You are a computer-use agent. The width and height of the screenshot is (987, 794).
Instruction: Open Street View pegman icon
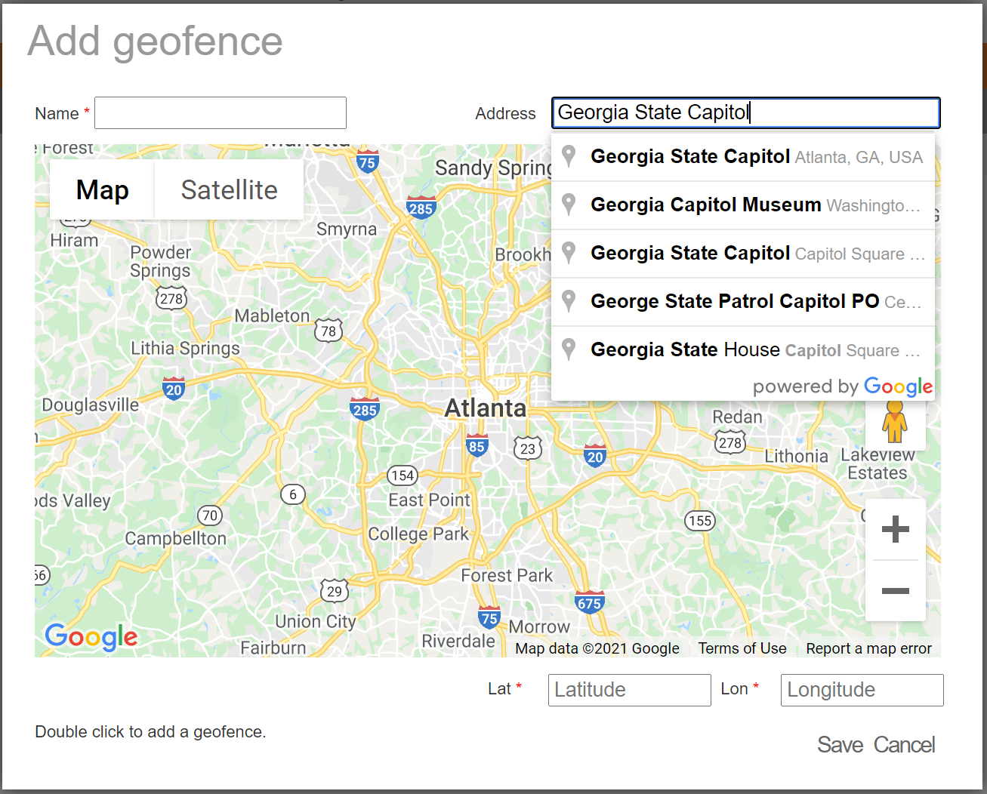[895, 423]
